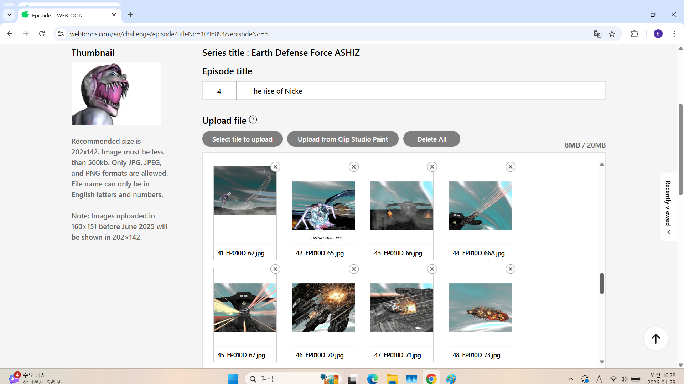Remove image 42 EP010D_65.jpg

354,167
